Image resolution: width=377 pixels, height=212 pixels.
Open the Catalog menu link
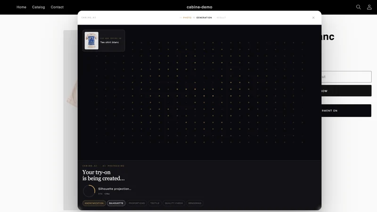pyautogui.click(x=39, y=7)
